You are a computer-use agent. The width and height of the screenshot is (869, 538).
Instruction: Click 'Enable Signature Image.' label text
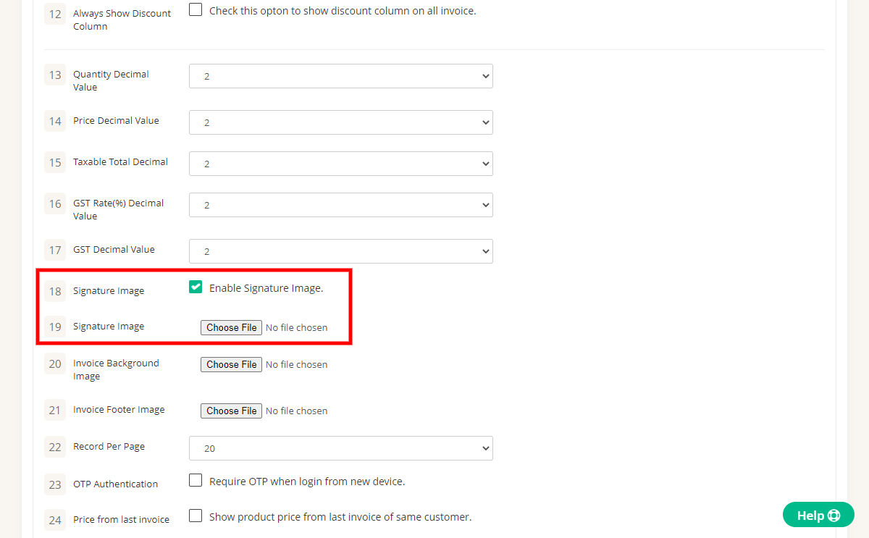266,288
